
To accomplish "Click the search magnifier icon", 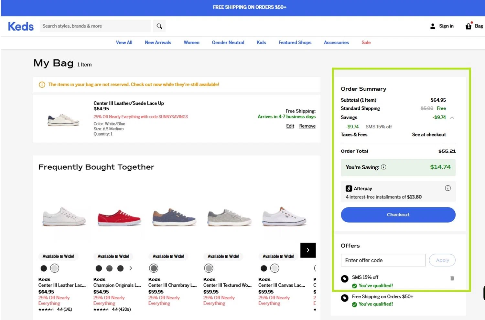I will [159, 26].
